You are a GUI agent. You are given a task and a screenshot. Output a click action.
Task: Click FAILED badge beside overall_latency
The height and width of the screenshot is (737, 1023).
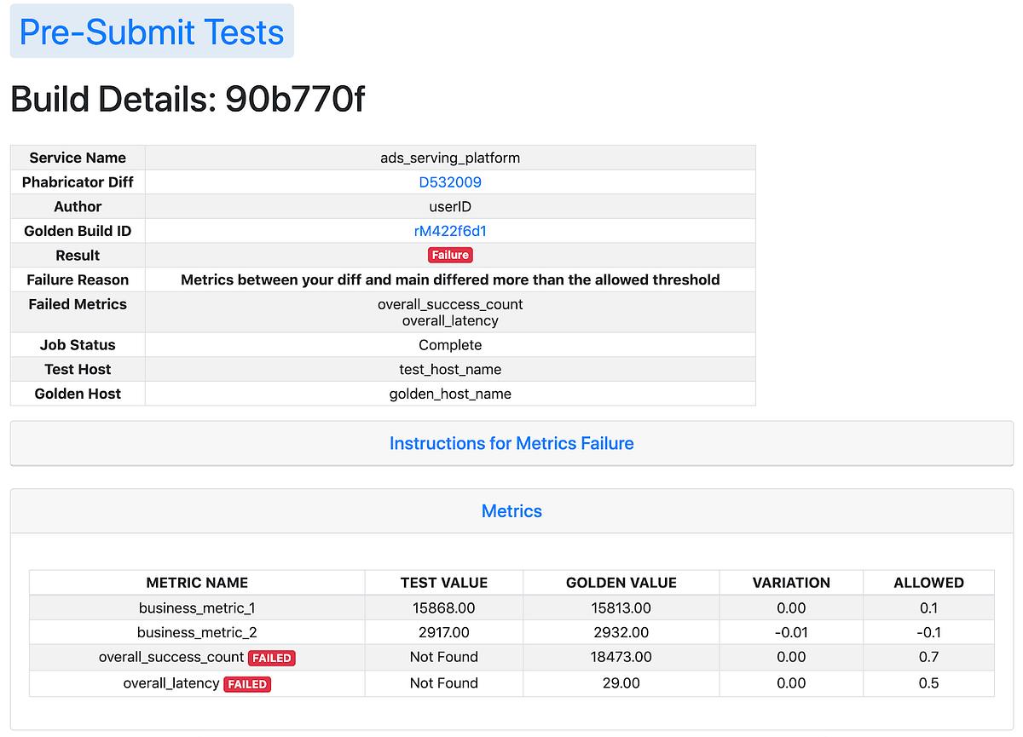point(247,683)
